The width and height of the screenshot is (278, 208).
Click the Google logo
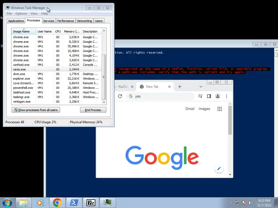pyautogui.click(x=162, y=157)
